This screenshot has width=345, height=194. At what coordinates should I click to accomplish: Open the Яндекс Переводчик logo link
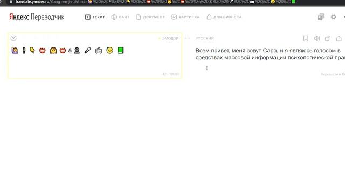click(37, 17)
